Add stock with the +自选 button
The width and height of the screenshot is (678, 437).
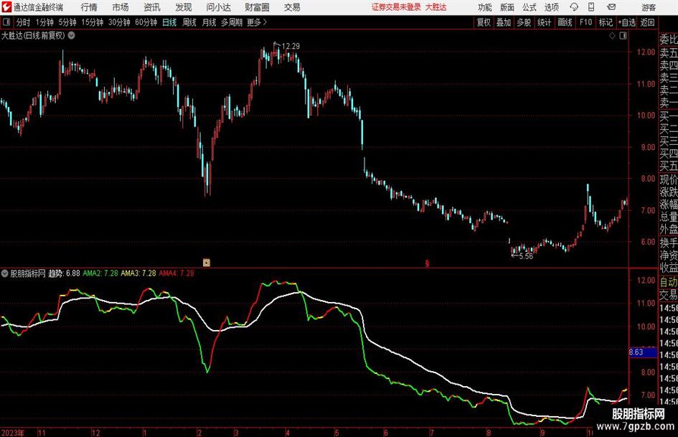[x=626, y=22]
